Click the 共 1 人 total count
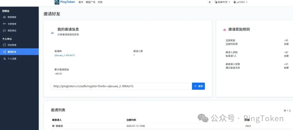Viewport: 293px width, 130px height. point(287,111)
